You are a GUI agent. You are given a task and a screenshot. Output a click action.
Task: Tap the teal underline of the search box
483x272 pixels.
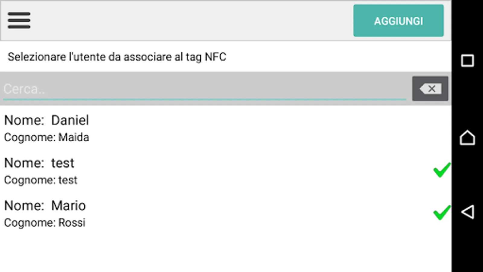[x=204, y=99]
